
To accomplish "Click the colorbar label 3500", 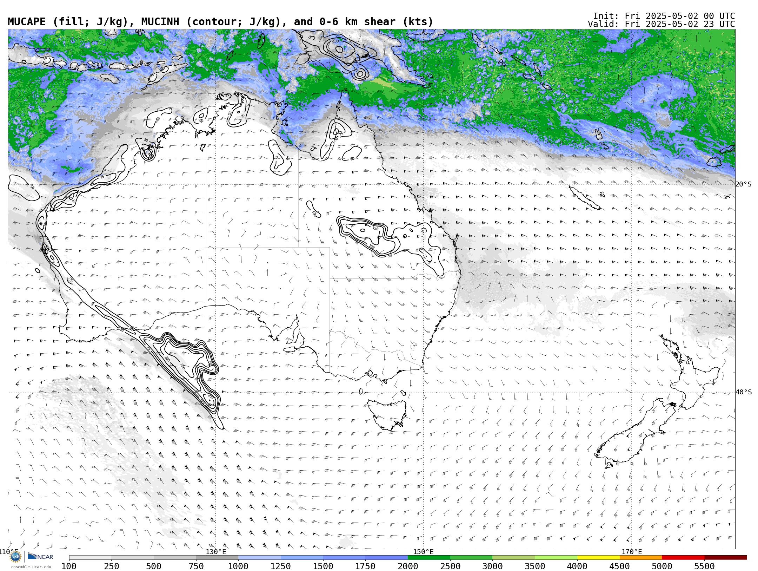I will 535,566.
